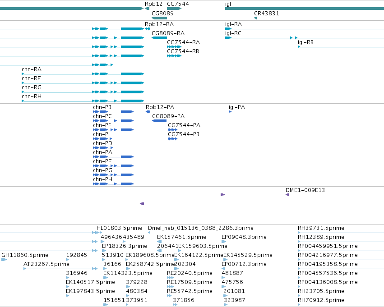
Task: Select transcript CG7544-RB
Action: pyautogui.click(x=174, y=56)
